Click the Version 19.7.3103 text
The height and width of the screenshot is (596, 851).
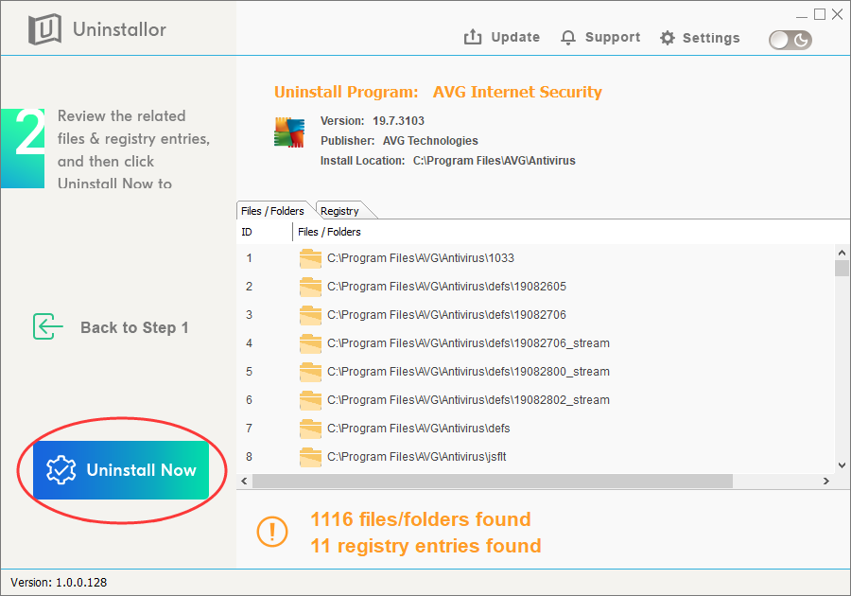(x=373, y=121)
